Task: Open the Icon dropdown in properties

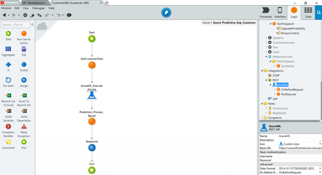Action: 320,144
